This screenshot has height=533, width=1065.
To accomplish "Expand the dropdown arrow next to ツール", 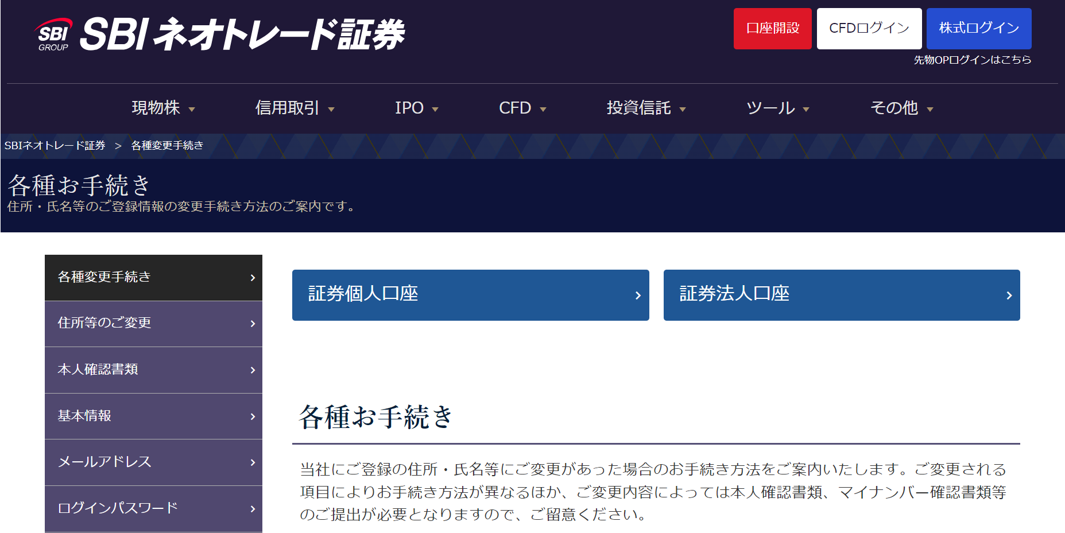I will [x=806, y=110].
